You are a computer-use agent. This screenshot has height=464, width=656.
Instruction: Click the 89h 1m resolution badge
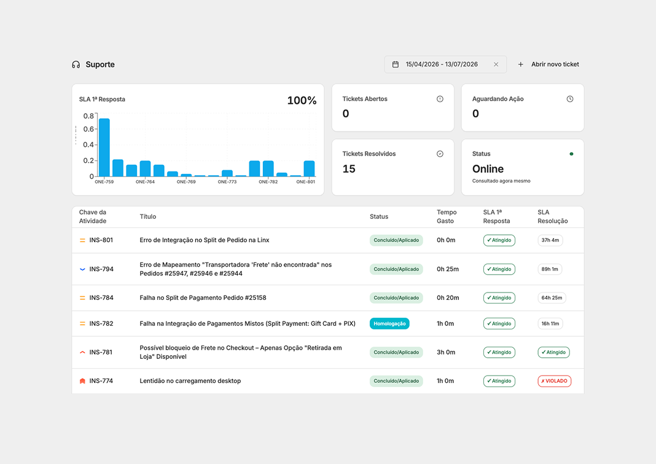coord(549,269)
